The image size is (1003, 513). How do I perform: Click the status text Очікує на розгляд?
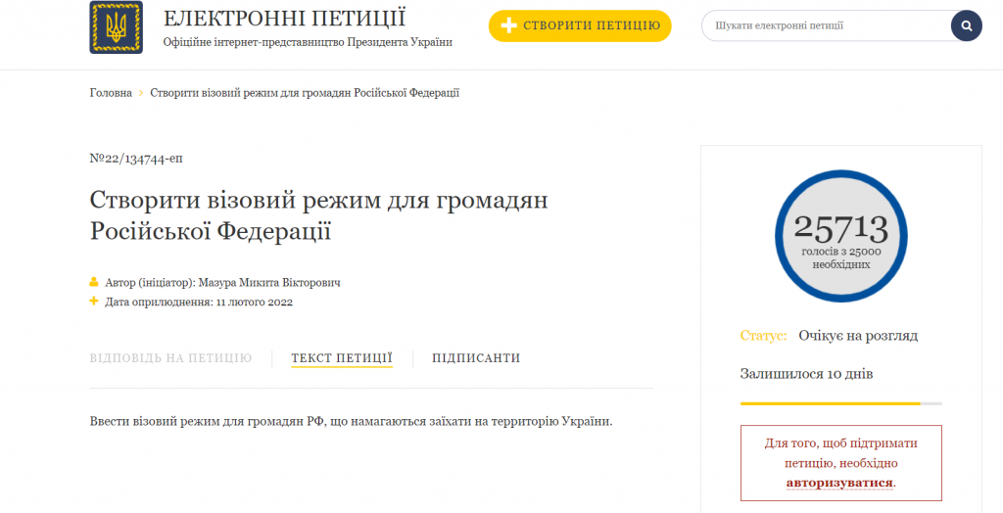(x=857, y=336)
